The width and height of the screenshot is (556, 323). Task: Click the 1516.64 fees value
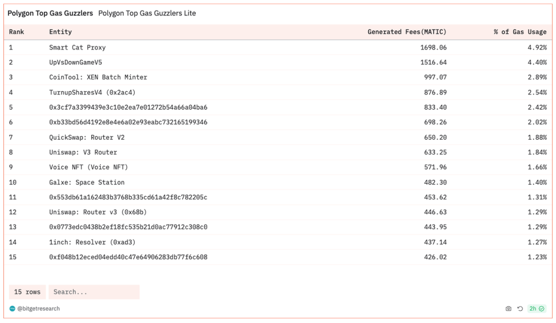433,62
